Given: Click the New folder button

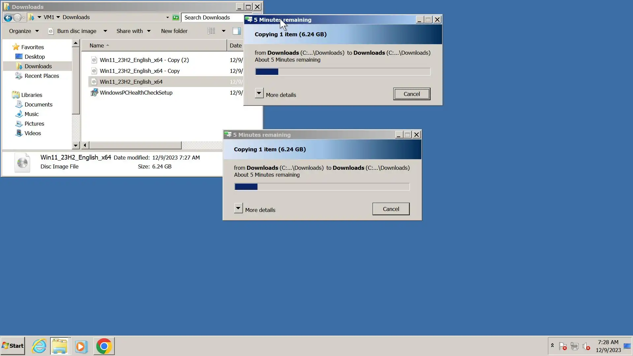Looking at the screenshot, I should click(x=174, y=31).
